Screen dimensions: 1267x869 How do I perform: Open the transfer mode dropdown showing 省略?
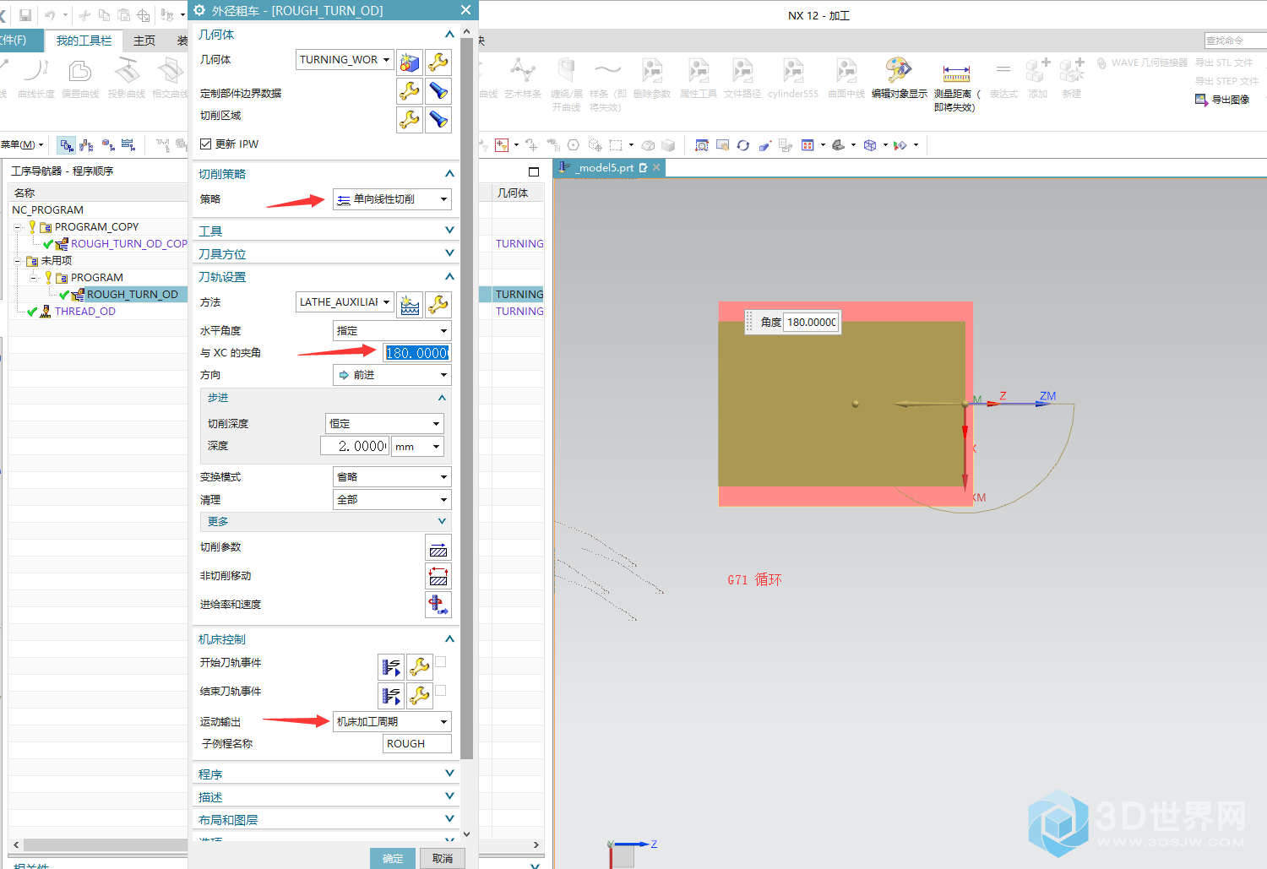[392, 477]
